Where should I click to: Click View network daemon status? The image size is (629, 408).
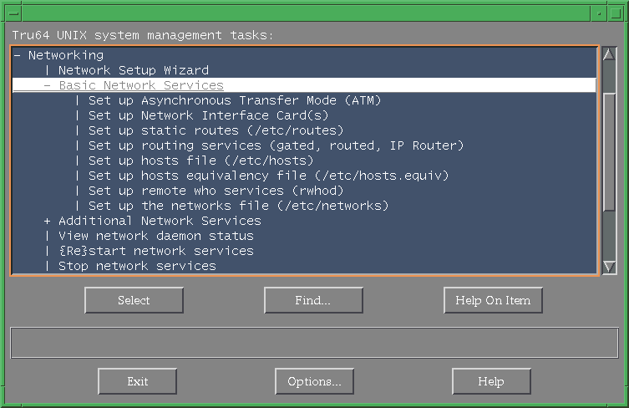(x=155, y=236)
